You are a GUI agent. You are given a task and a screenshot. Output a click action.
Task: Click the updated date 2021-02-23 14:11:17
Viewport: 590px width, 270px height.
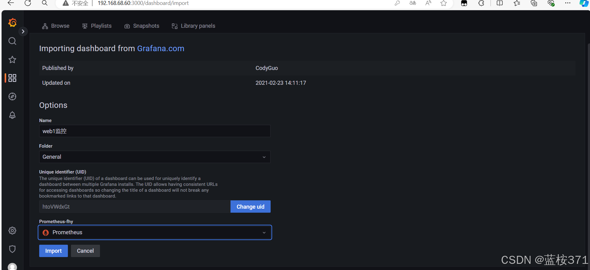(x=281, y=83)
